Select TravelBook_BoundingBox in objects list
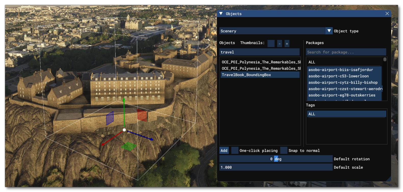This screenshot has height=192, width=403. (x=260, y=75)
